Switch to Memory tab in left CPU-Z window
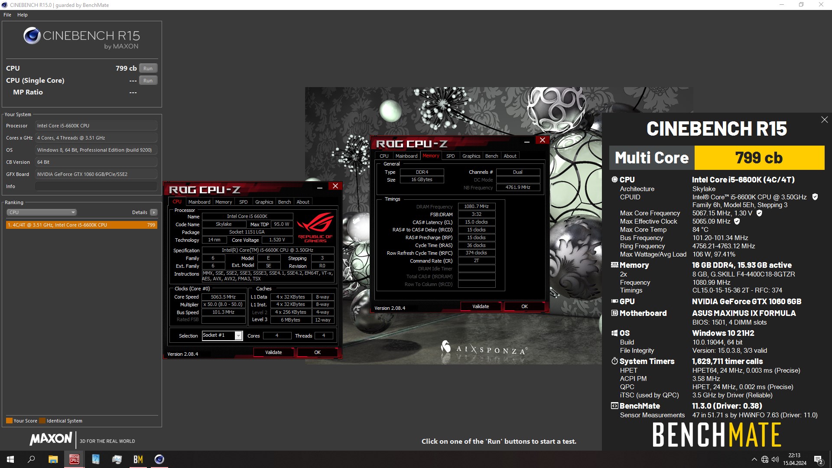The width and height of the screenshot is (832, 468). click(224, 202)
